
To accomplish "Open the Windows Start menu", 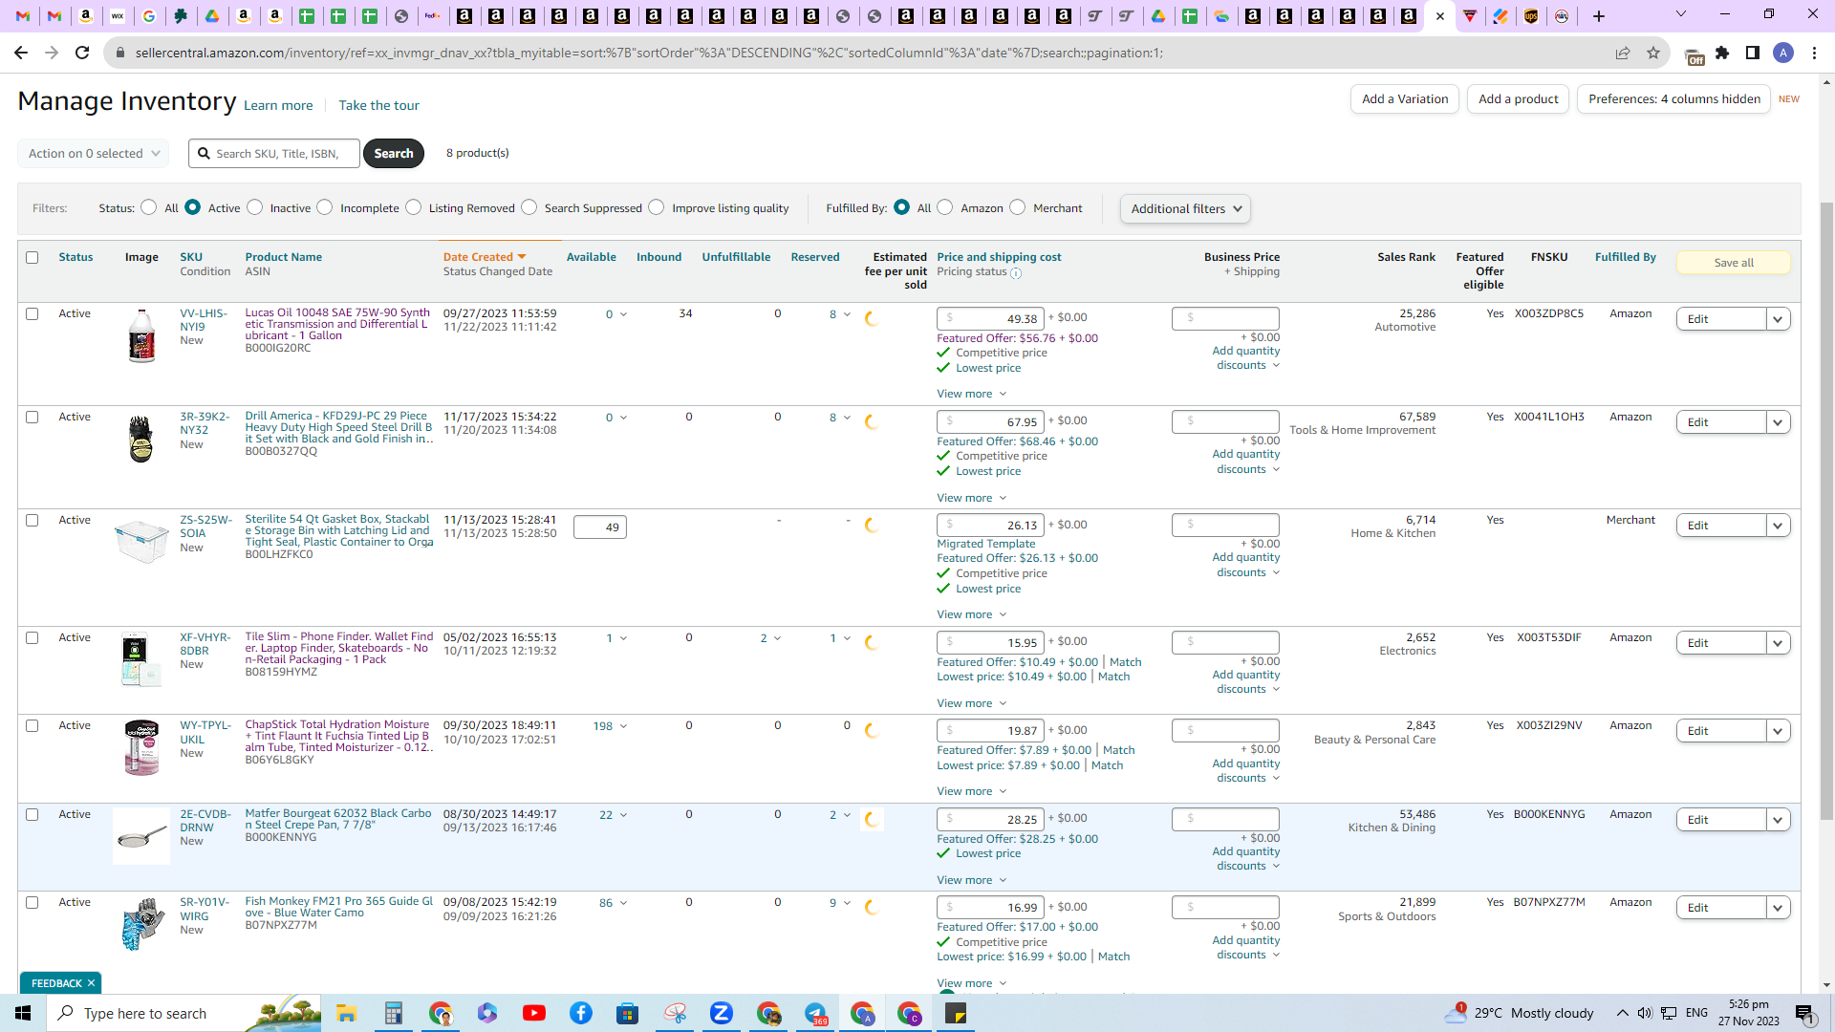I will tap(23, 1013).
